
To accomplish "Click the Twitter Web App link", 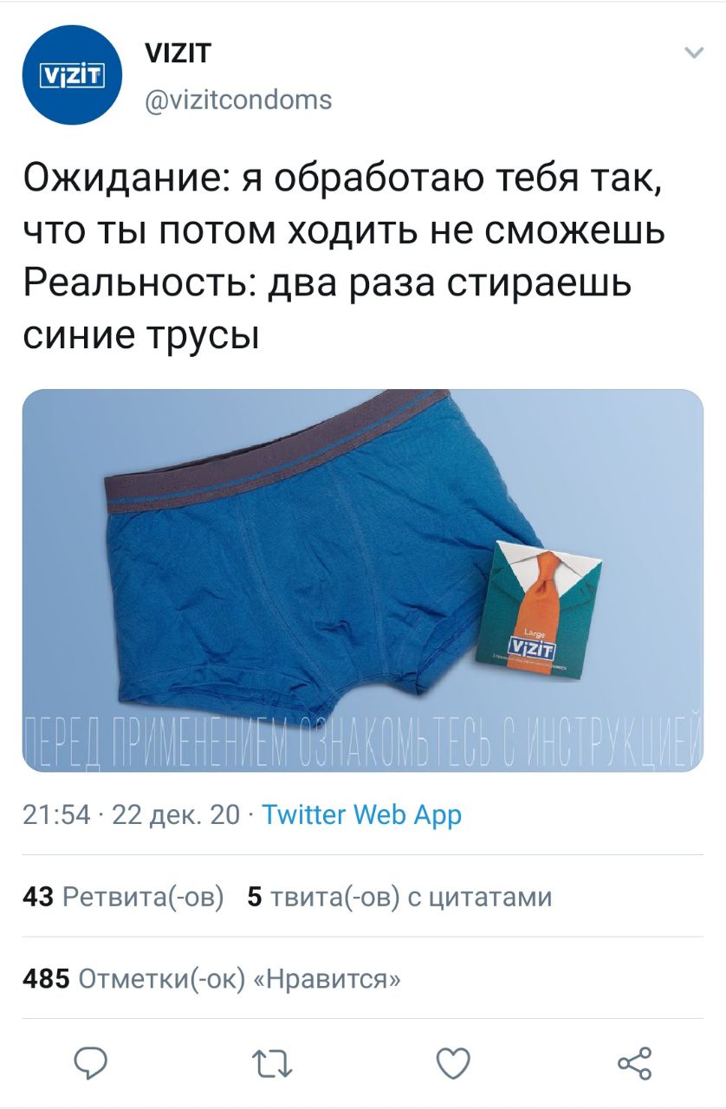I will [x=361, y=814].
